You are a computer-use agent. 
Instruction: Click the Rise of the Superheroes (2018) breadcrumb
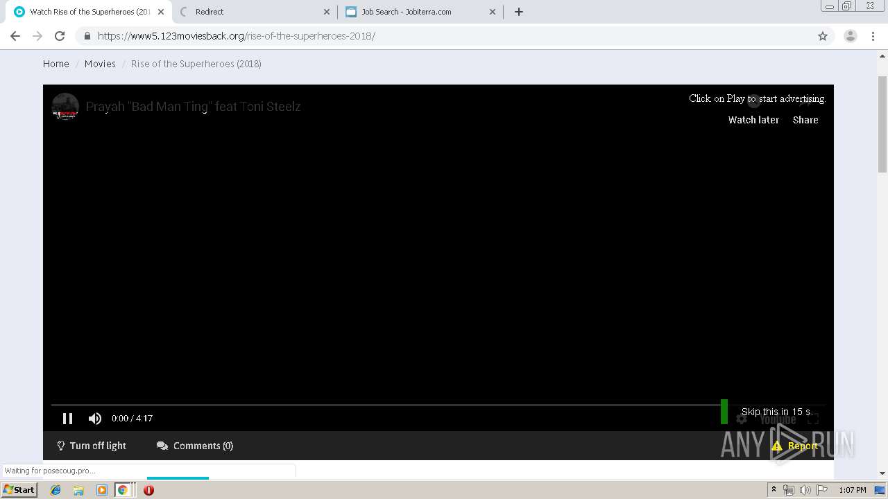click(196, 64)
